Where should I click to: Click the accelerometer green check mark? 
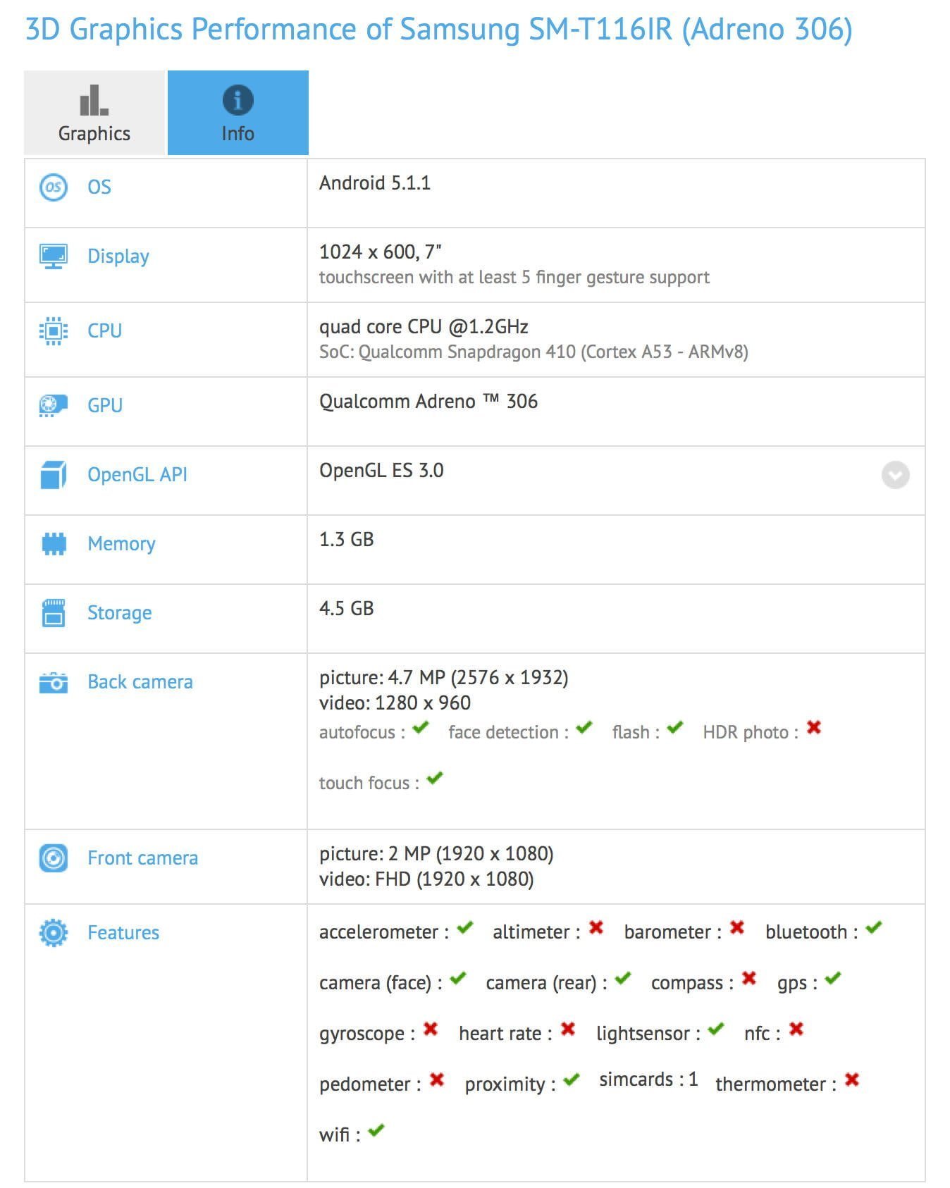(x=465, y=927)
